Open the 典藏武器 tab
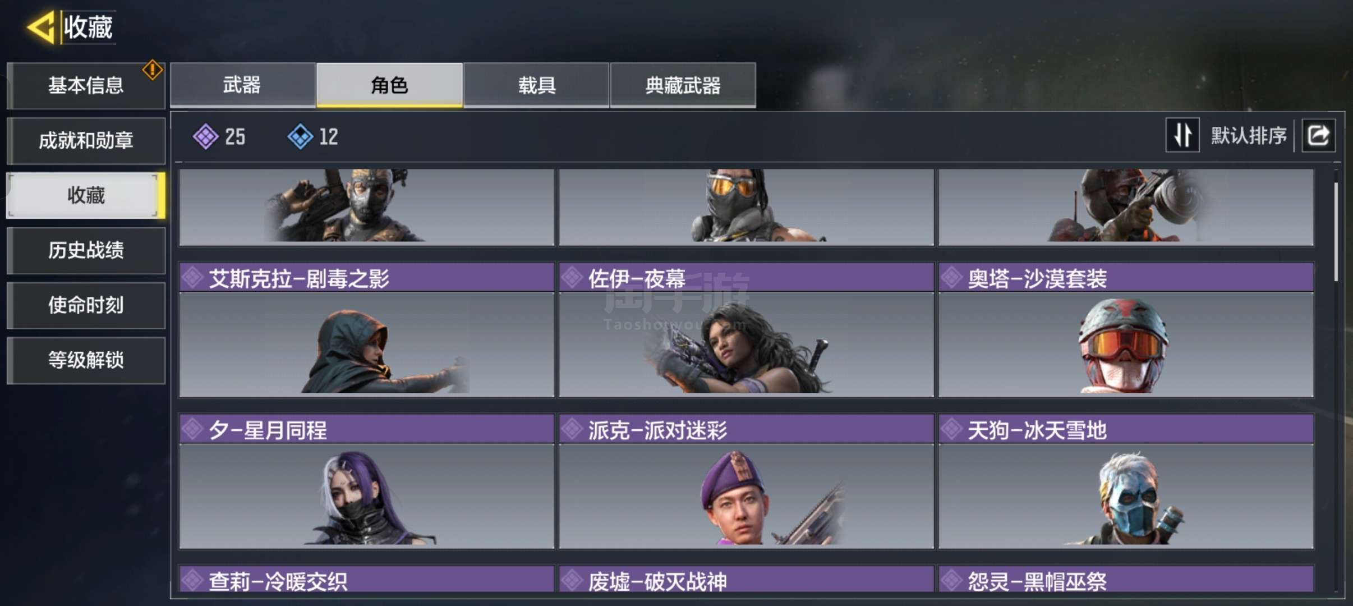The image size is (1353, 606). 683,85
